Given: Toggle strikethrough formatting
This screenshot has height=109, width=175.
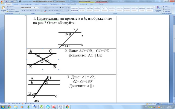Looking at the screenshot, I should pos(31,11).
